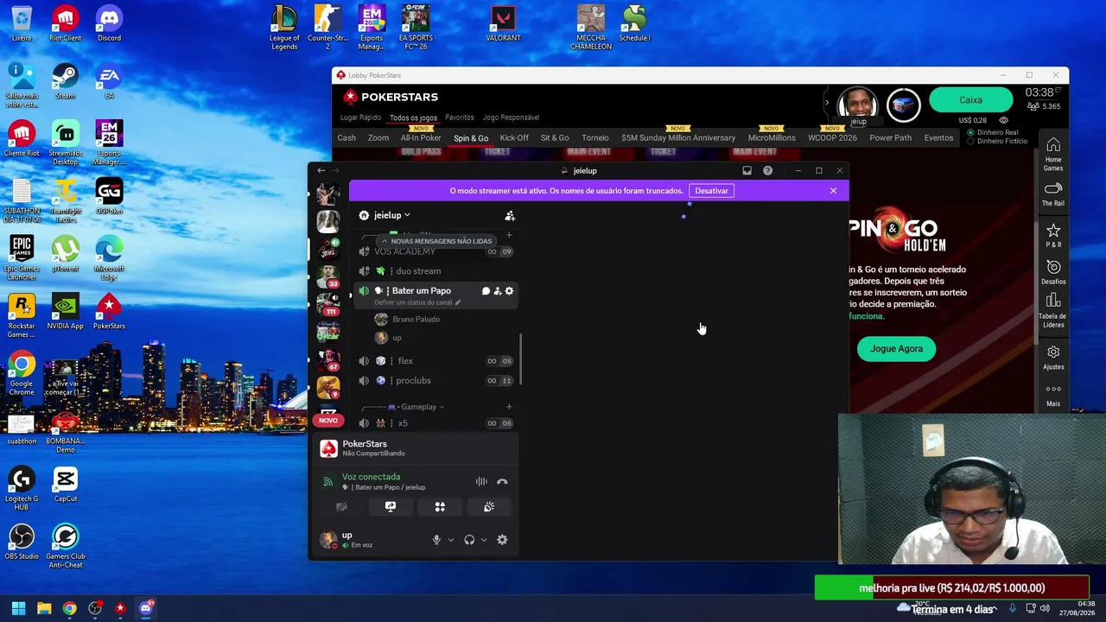
Task: Open Discord help
Action: point(767,171)
